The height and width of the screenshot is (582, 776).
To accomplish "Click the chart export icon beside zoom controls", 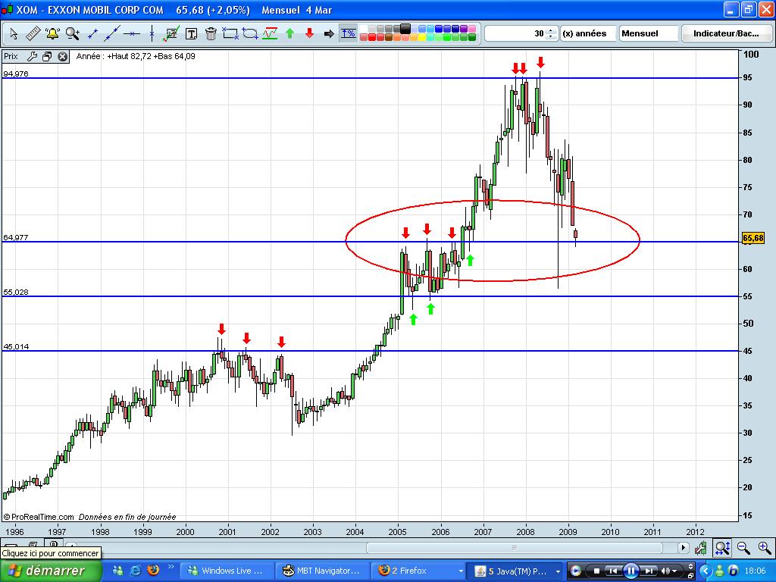I will 701,547.
